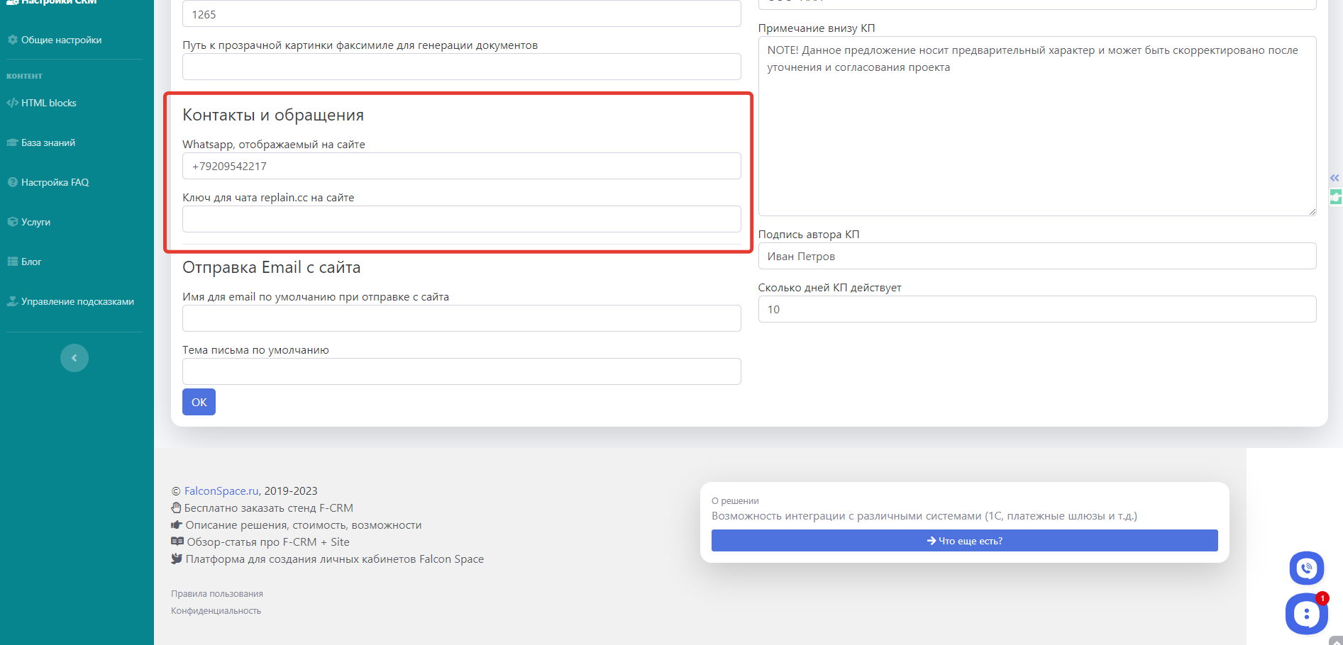Open База знаний in the sidebar
The width and height of the screenshot is (1343, 645).
pyautogui.click(x=48, y=142)
